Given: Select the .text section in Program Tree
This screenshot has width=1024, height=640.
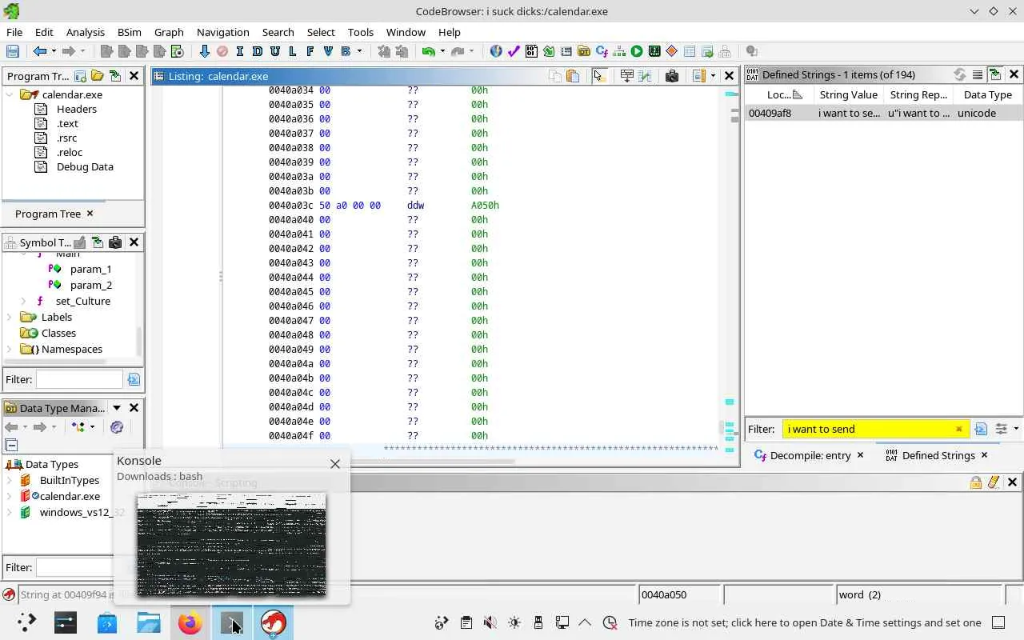Looking at the screenshot, I should tap(67, 123).
